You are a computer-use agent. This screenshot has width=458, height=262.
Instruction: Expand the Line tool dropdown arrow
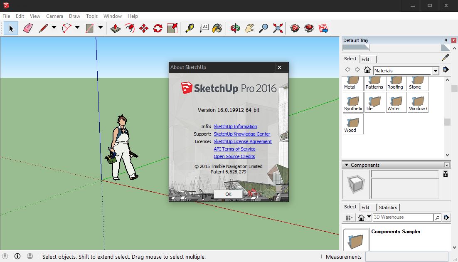54,27
